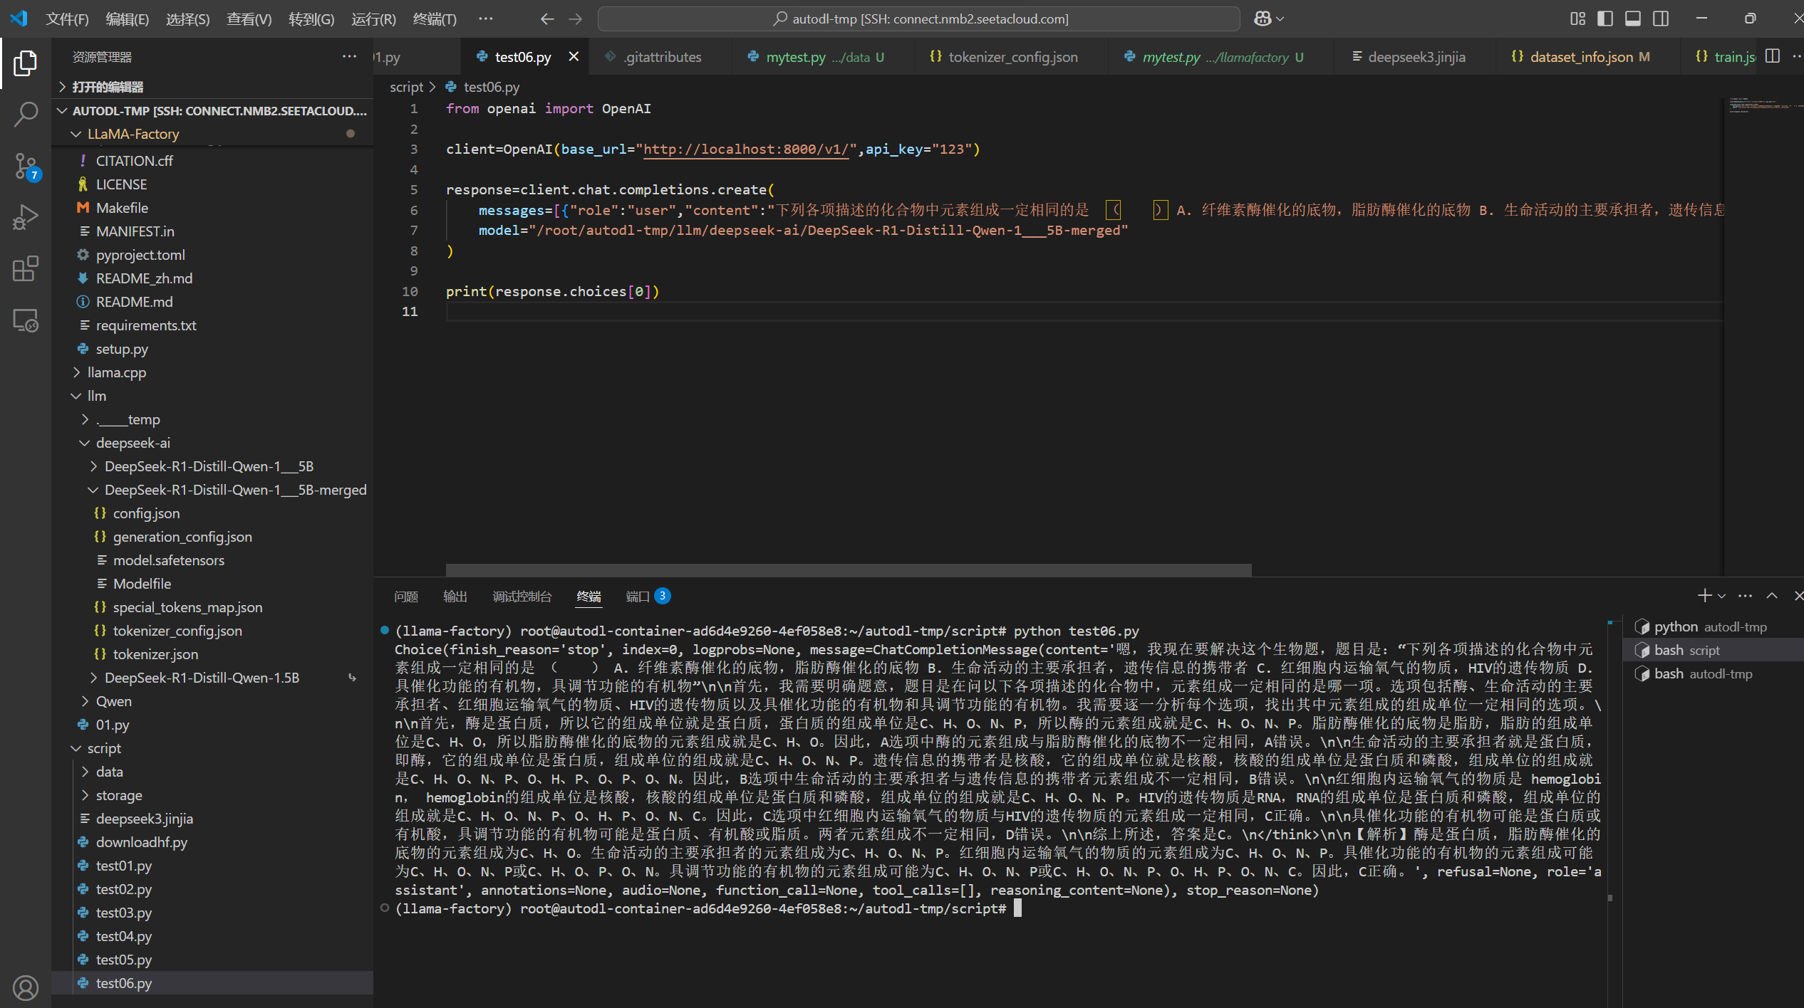The width and height of the screenshot is (1804, 1008).
Task: Open the Search view in activity bar
Action: (26, 115)
